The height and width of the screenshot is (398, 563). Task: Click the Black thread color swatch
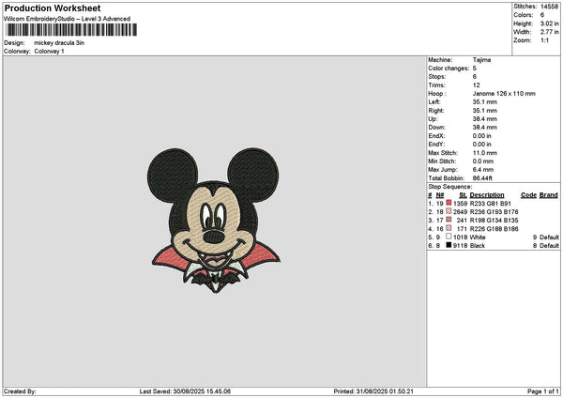click(449, 245)
